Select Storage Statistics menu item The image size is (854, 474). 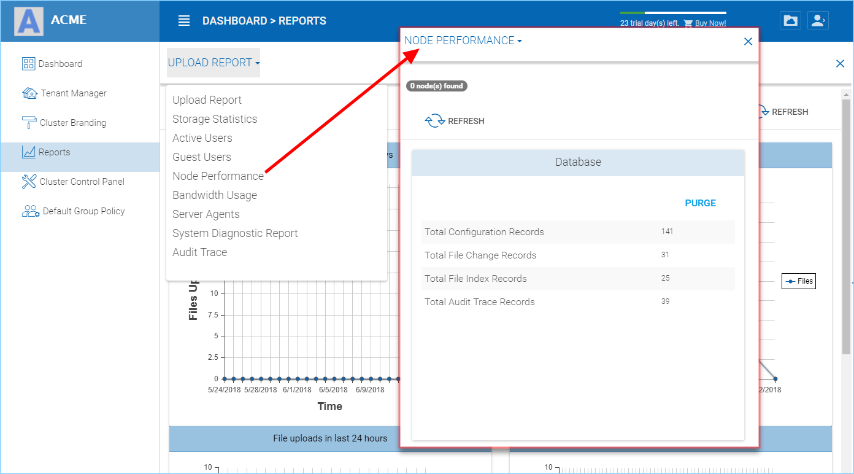pyautogui.click(x=215, y=119)
